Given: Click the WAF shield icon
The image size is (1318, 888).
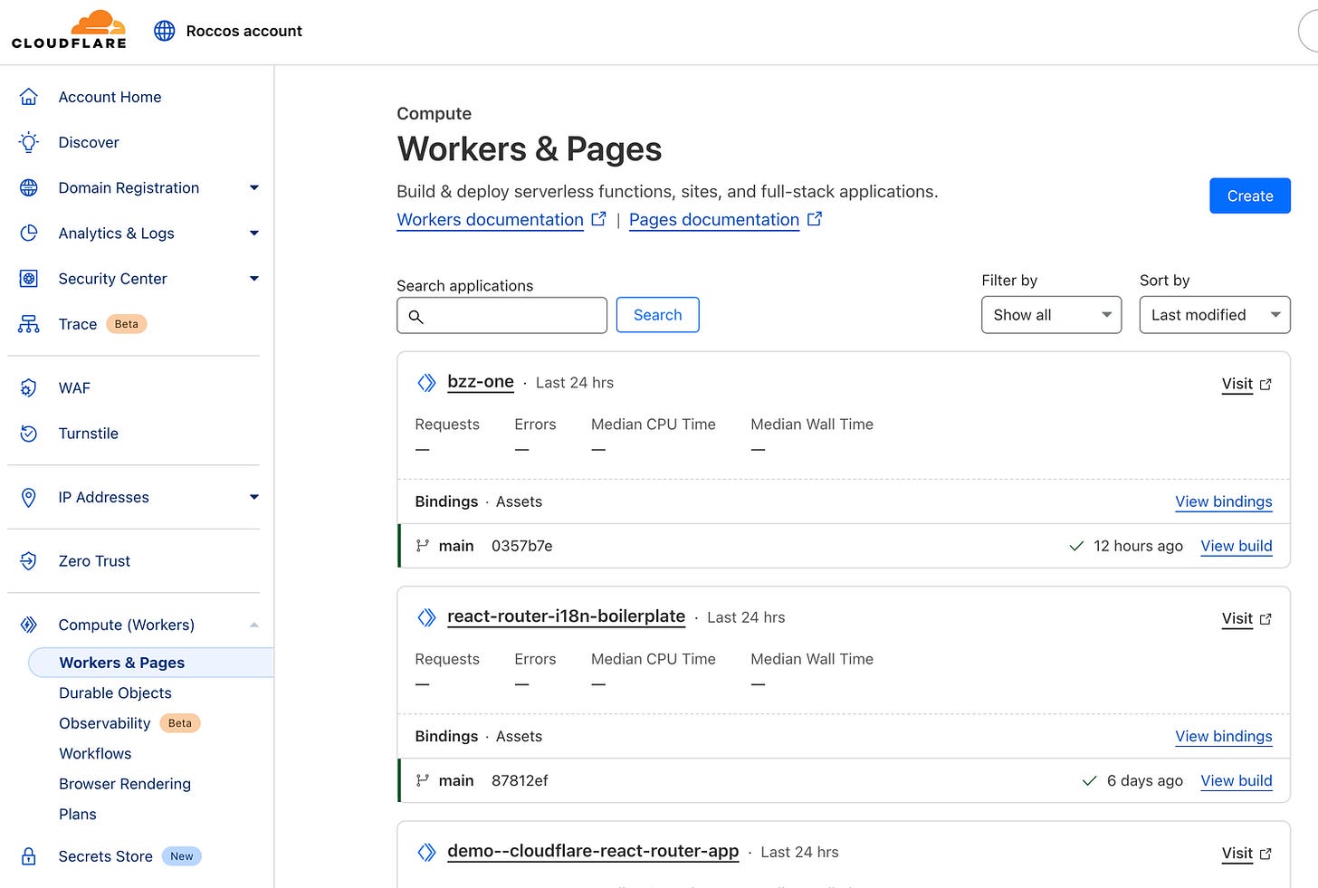Looking at the screenshot, I should click(x=29, y=387).
